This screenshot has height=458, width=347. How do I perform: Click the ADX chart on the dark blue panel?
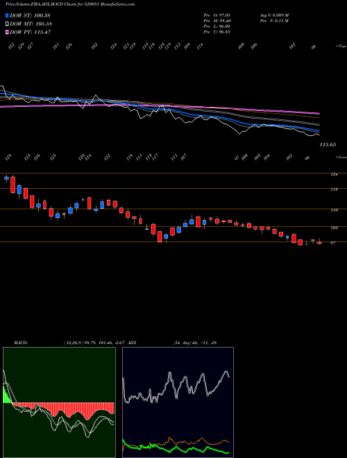click(x=178, y=402)
